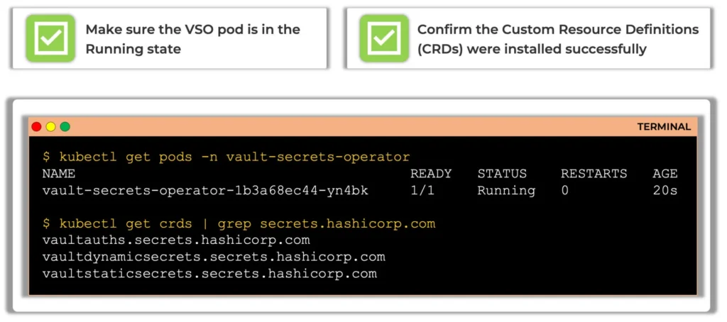Select the pod name vault-secrets-operator-1b3a68ec44-yn4bk
Image resolution: width=727 pixels, height=322 pixels.
(205, 190)
